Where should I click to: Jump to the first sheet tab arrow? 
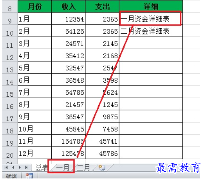6,167
